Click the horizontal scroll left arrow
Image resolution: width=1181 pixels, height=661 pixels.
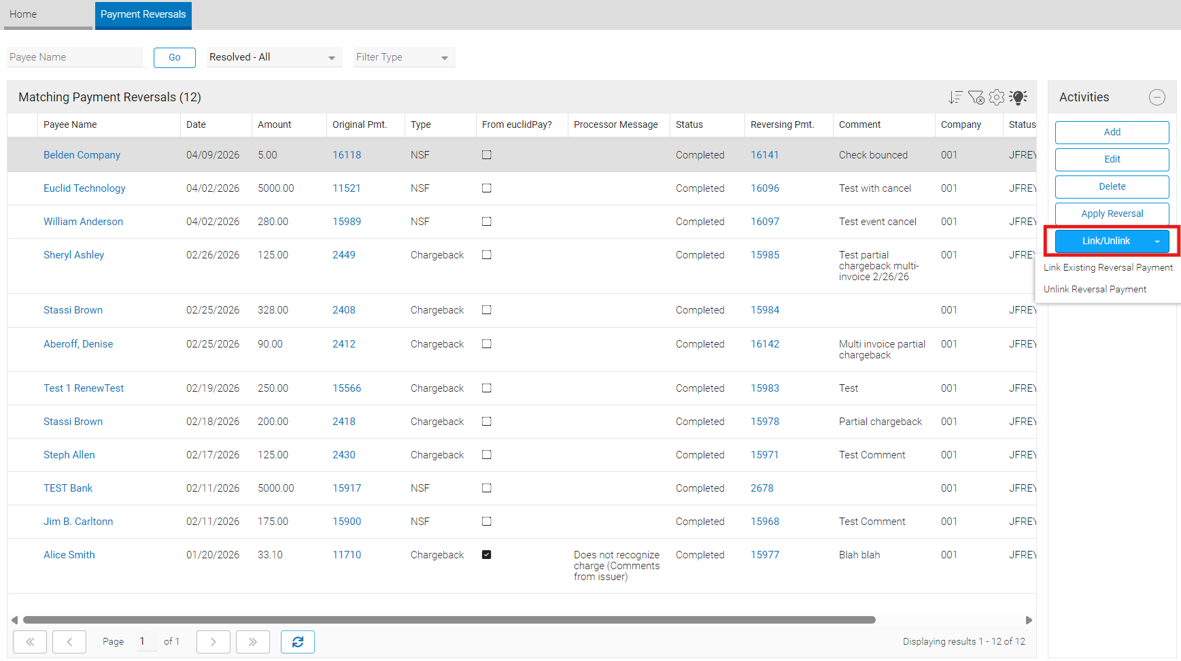[14, 620]
